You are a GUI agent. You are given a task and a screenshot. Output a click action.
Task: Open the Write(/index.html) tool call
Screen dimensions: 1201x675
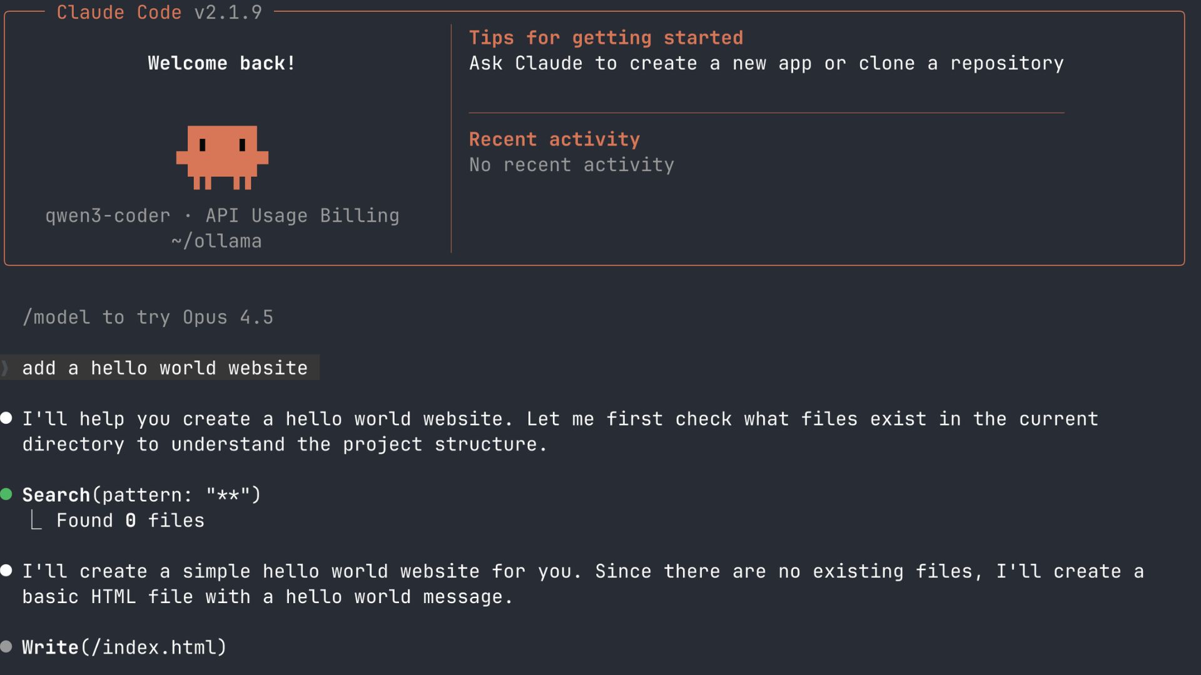[124, 647]
